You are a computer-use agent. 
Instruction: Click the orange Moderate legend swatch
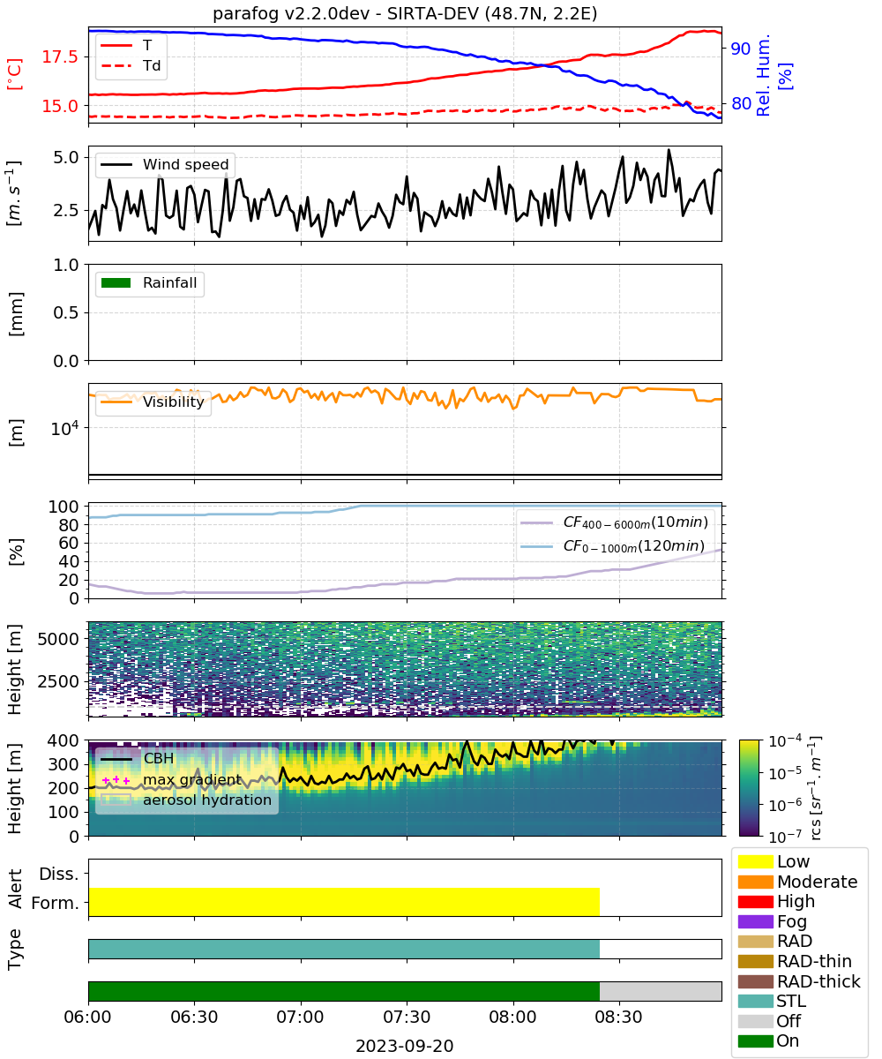pyautogui.click(x=755, y=882)
